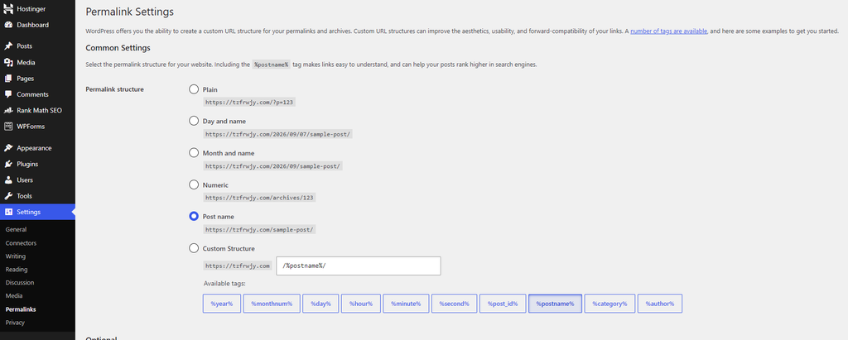
Task: Open the Permalinks settings submenu
Action: click(21, 309)
